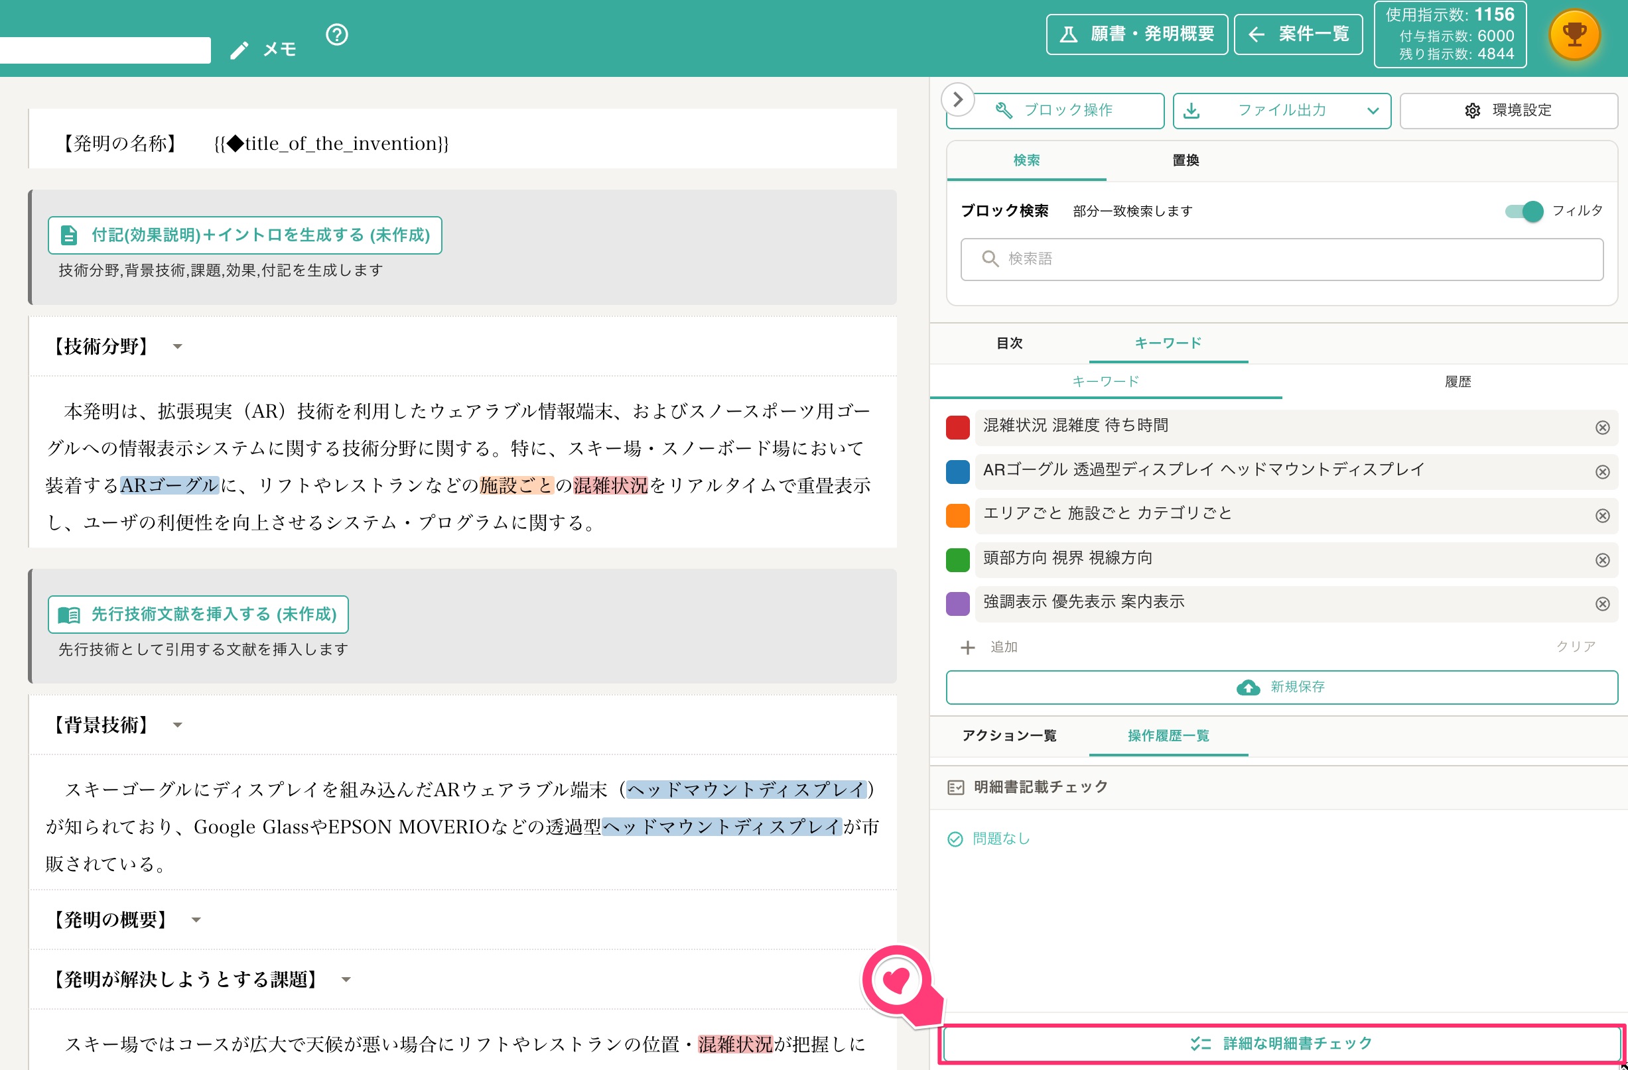Open the 目次 tab
The height and width of the screenshot is (1070, 1628).
click(x=1009, y=343)
